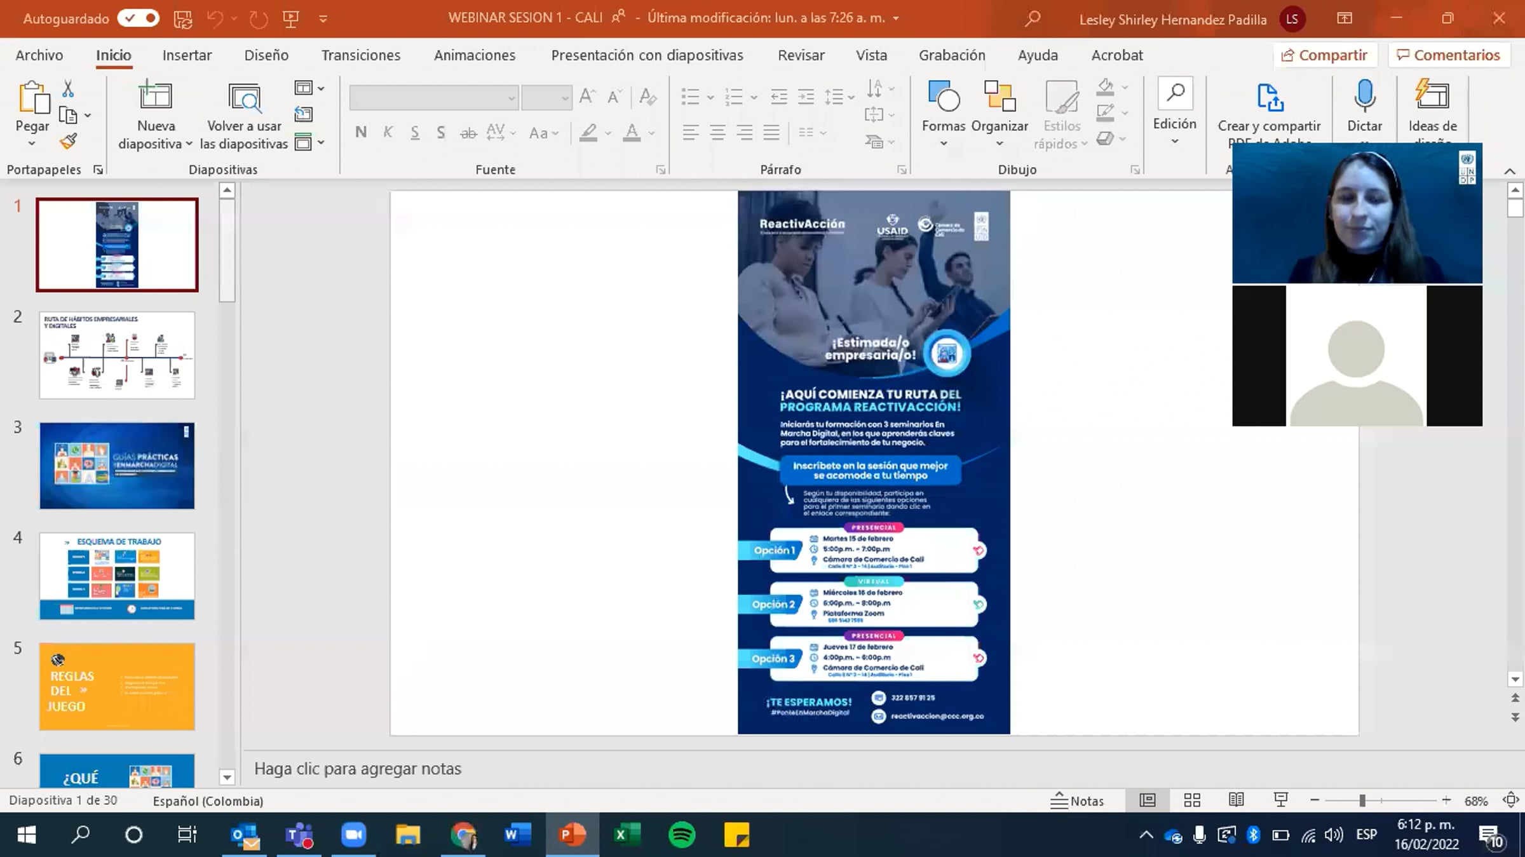
Task: Expand the Organizar dropdown
Action: click(x=1000, y=144)
